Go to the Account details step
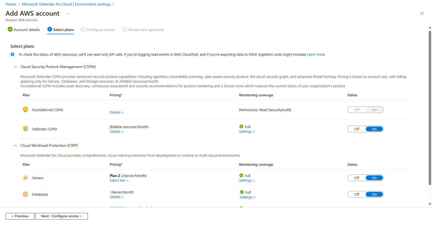Screen dimensions: 432x225 coord(24,30)
